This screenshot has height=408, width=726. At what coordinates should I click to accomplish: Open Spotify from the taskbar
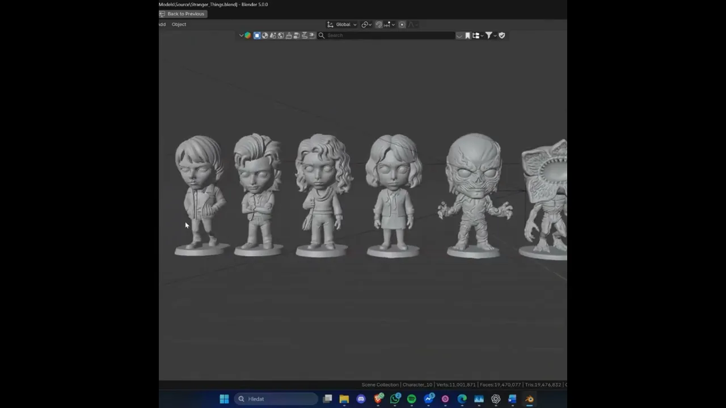[x=411, y=399]
